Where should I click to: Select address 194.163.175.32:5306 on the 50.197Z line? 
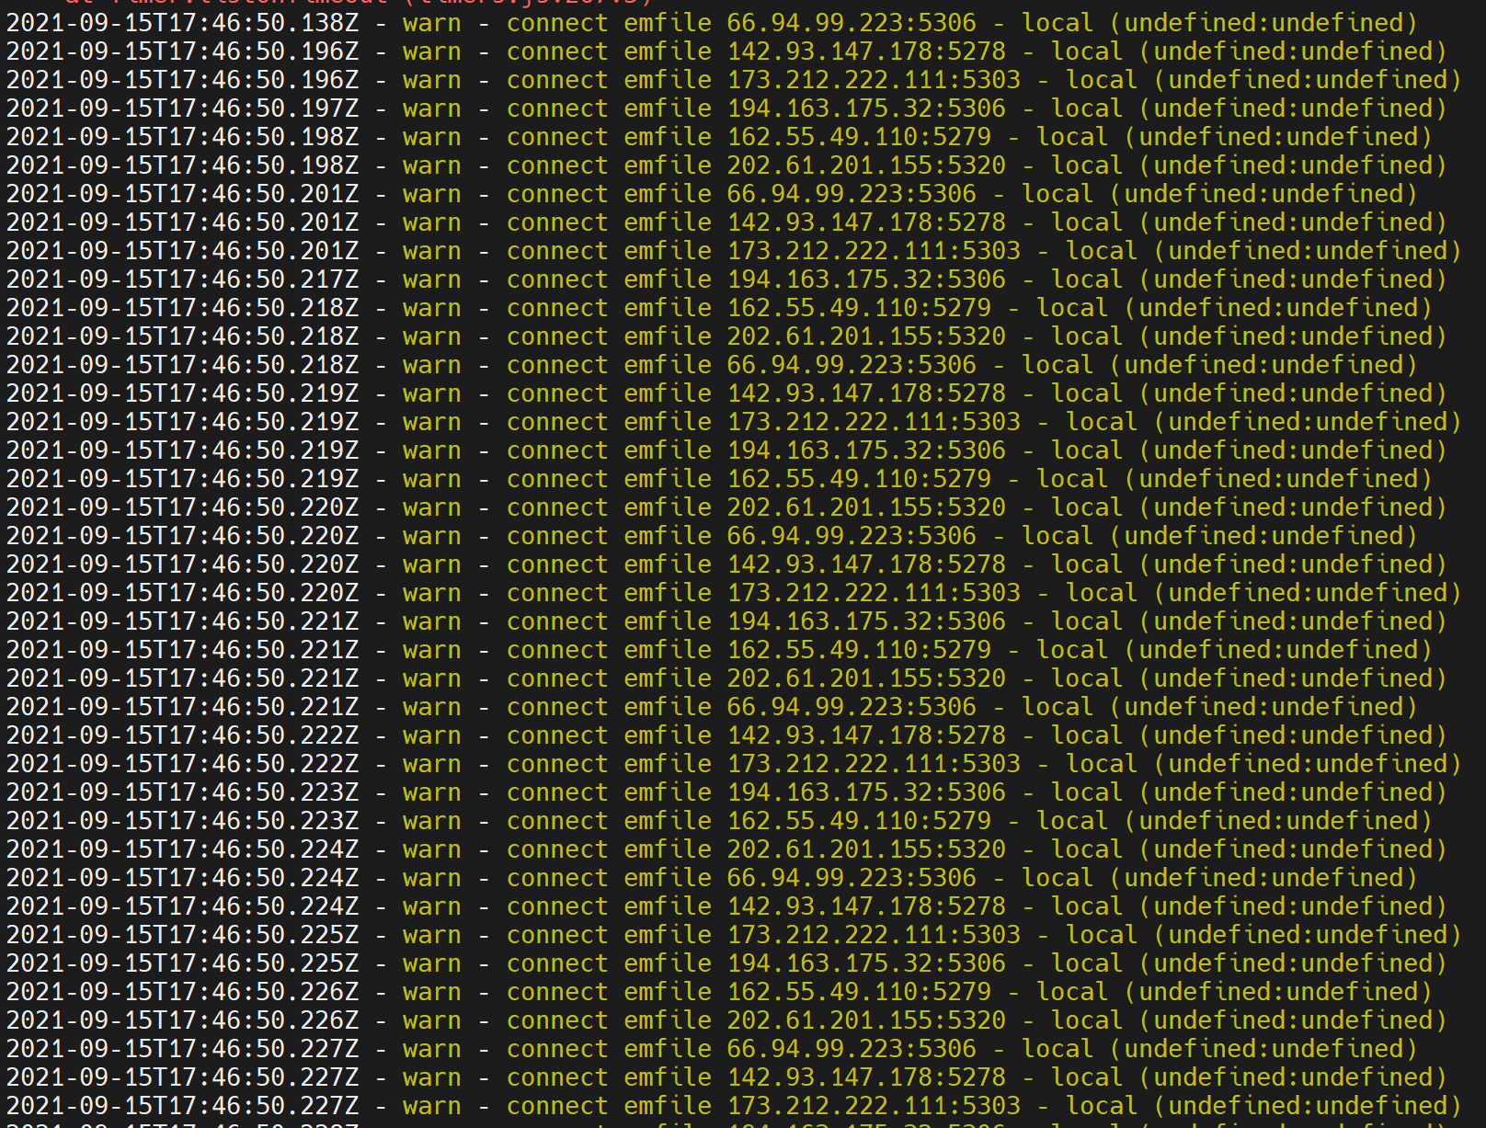tap(866, 108)
